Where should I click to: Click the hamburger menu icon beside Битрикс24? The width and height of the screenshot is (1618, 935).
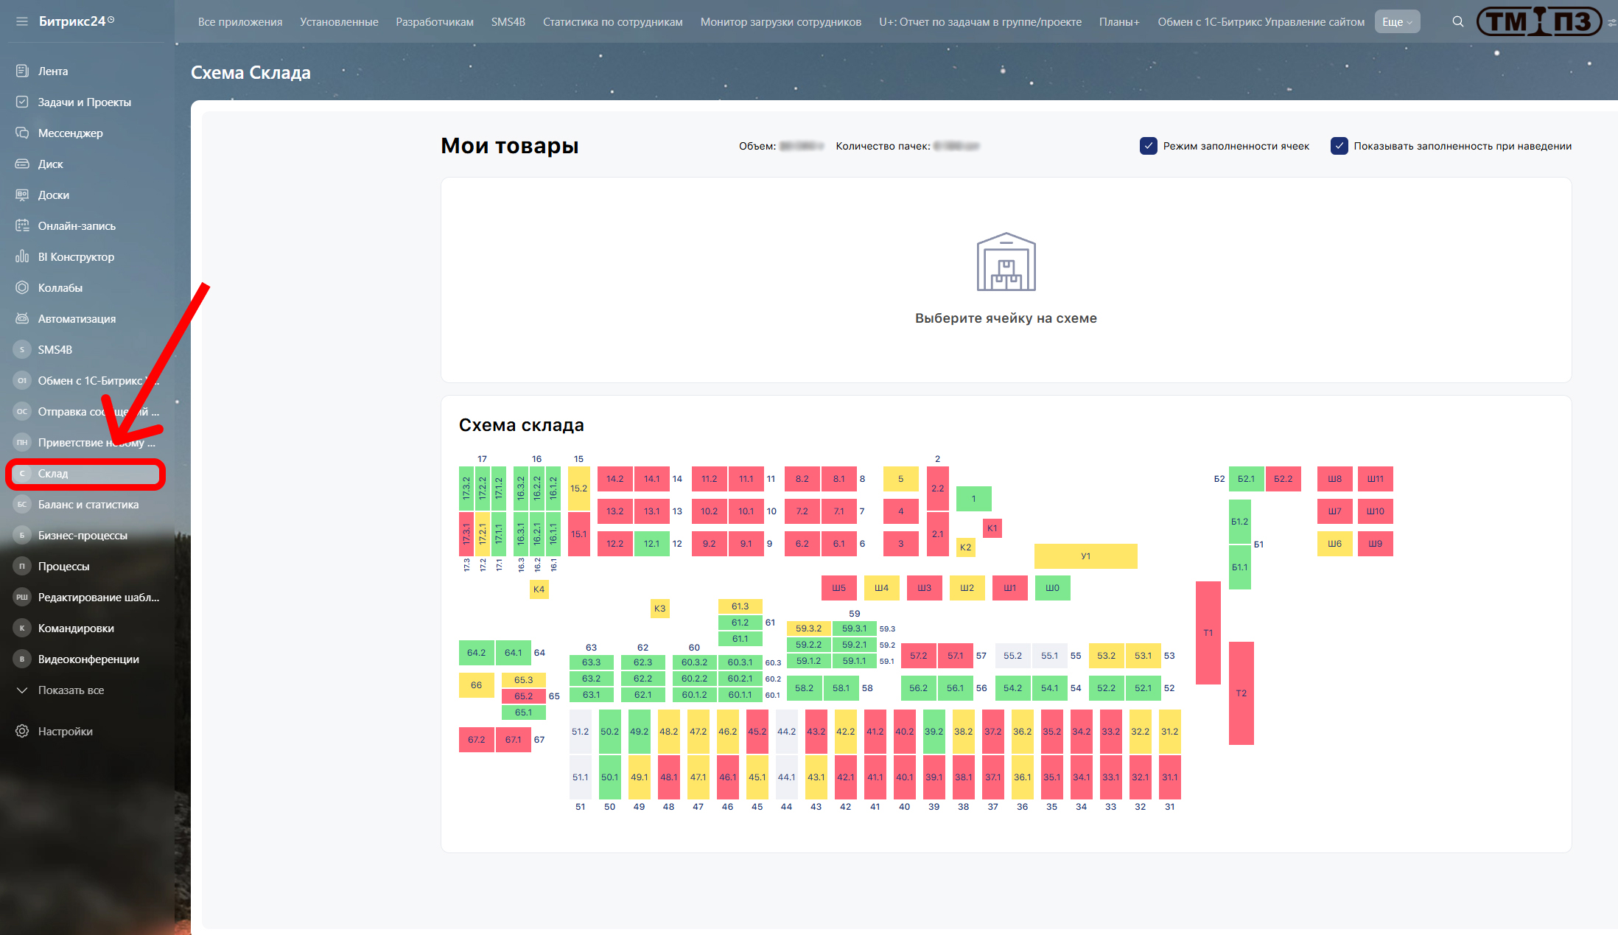[x=22, y=21]
